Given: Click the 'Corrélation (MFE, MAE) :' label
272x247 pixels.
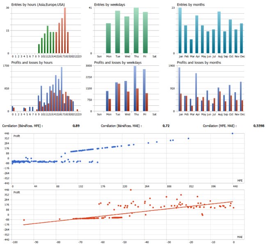Looking at the screenshot, I should click(219, 126).
